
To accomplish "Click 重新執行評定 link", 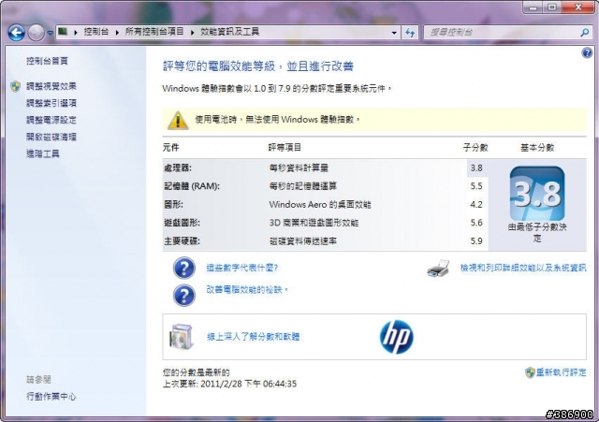I will click(561, 372).
